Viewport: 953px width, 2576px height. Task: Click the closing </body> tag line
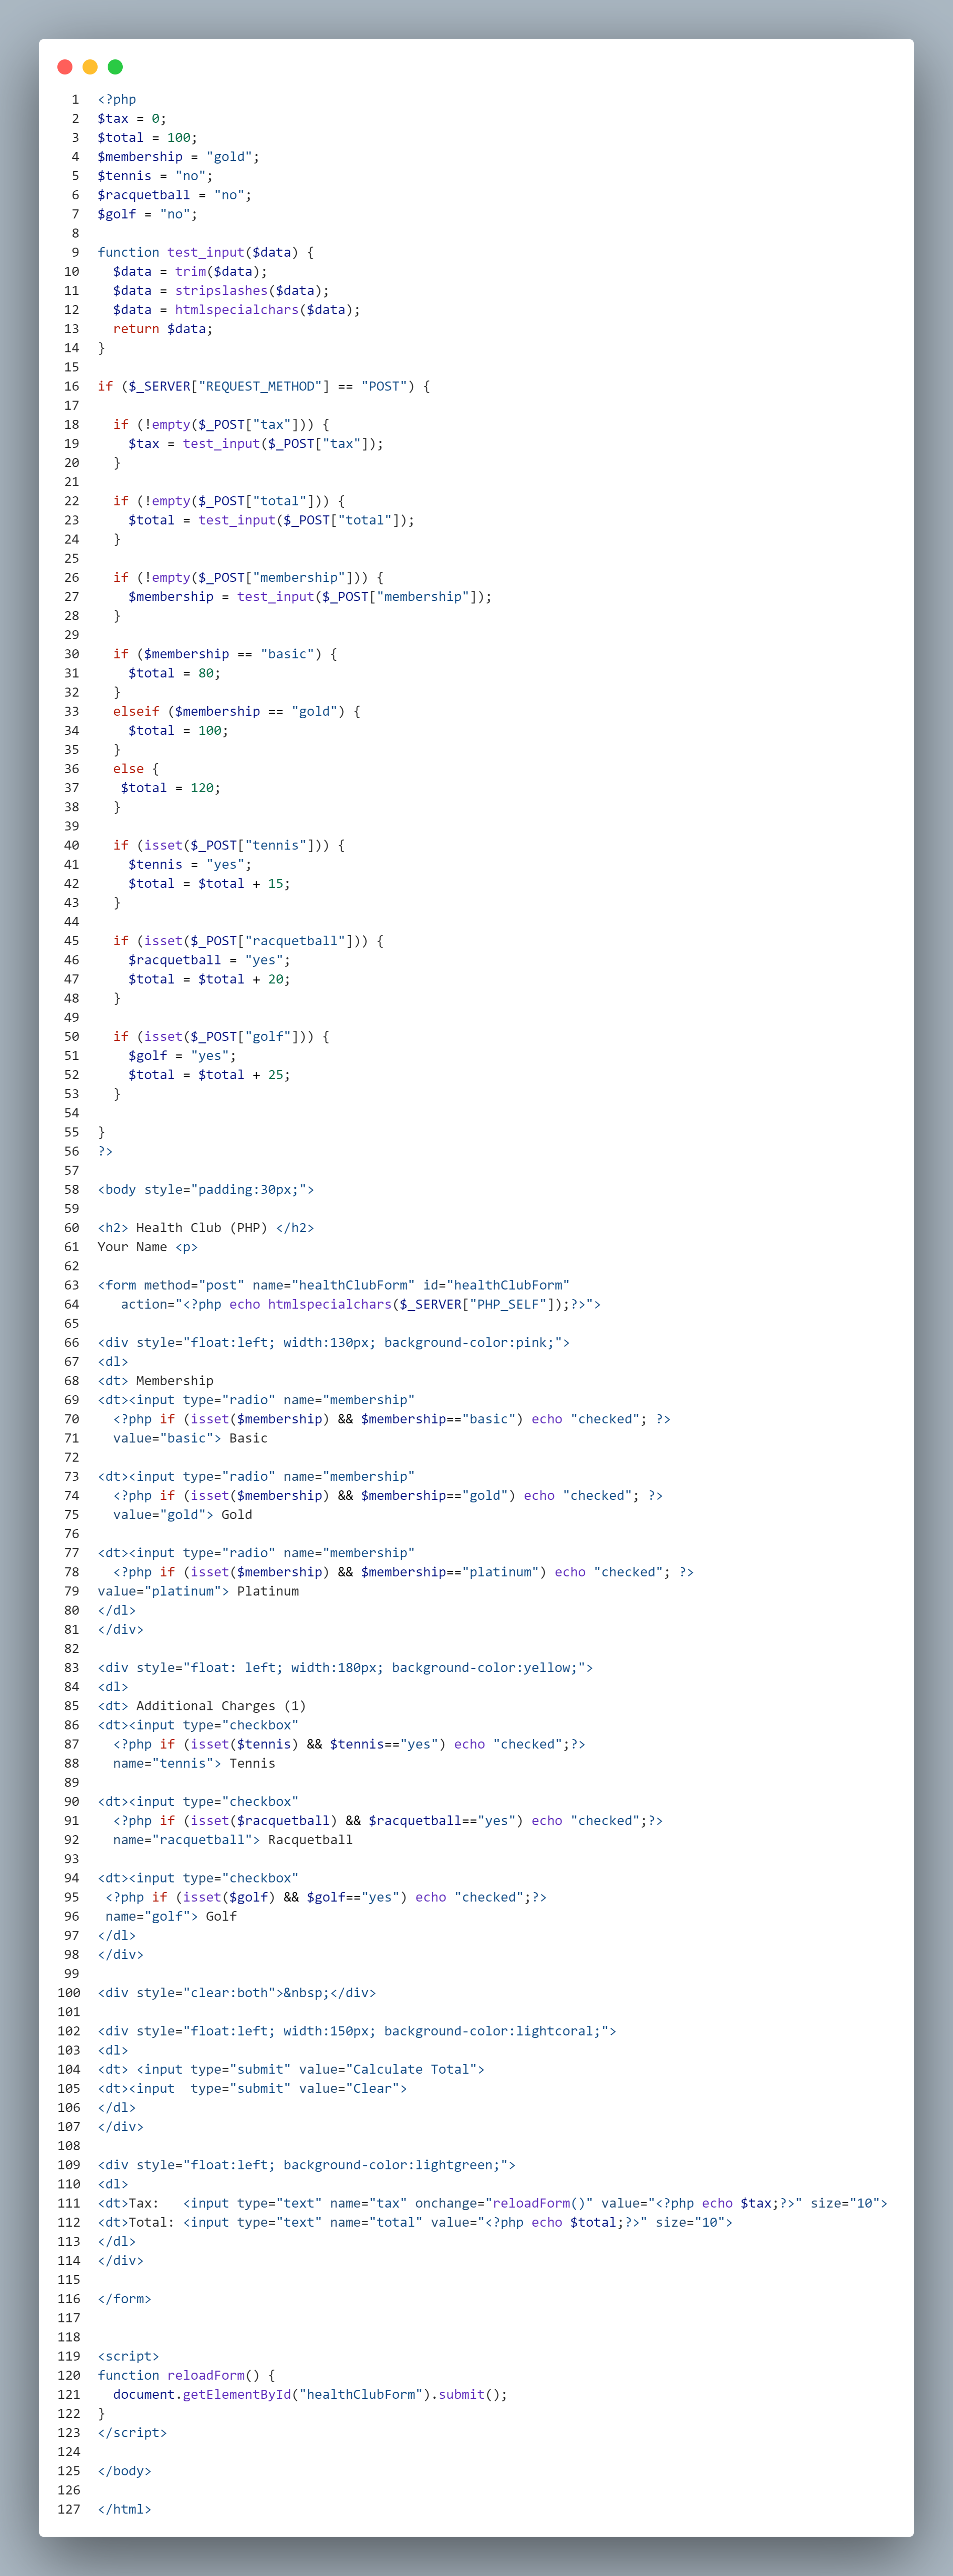pyautogui.click(x=124, y=2470)
